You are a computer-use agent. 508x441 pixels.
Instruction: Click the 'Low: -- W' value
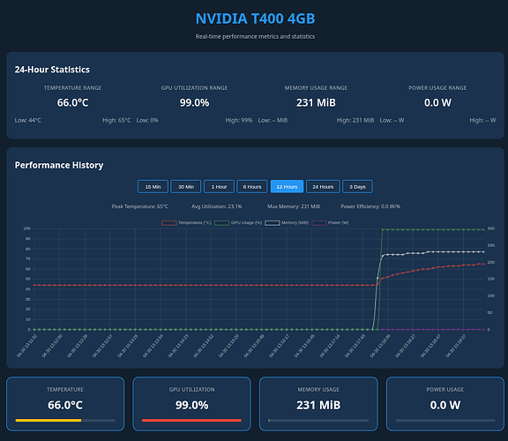tap(392, 120)
